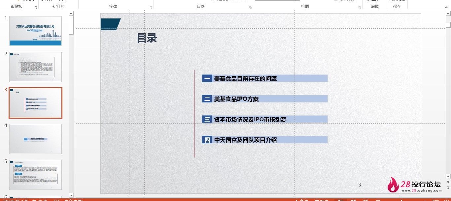The image size is (451, 201).
Task: Open the 剪贴板 clipboard dialog launcher
Action: 36,7
